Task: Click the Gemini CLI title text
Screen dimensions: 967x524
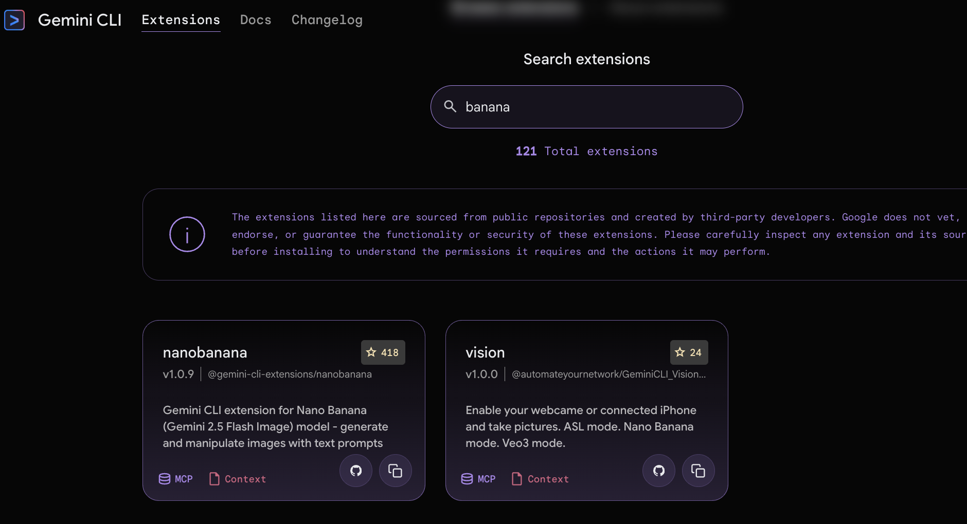Action: [80, 20]
